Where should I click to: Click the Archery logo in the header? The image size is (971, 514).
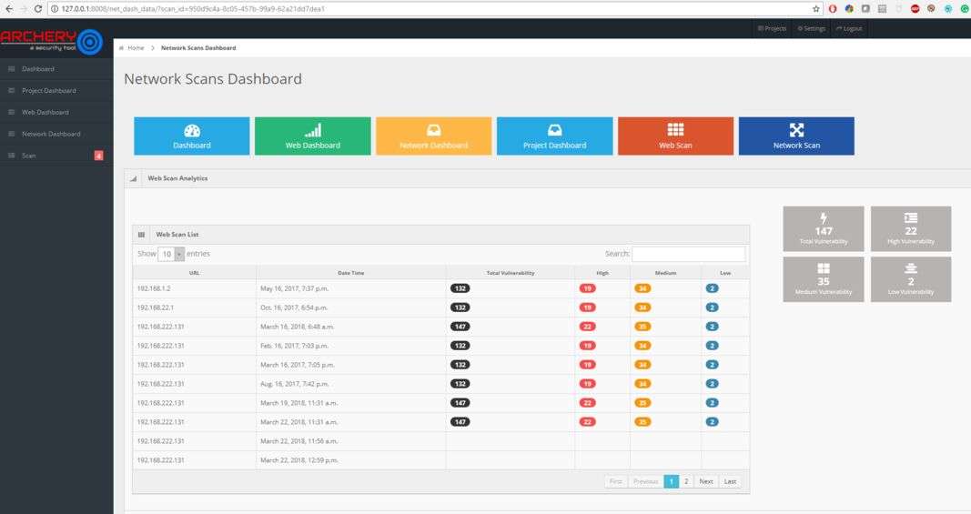pyautogui.click(x=51, y=40)
